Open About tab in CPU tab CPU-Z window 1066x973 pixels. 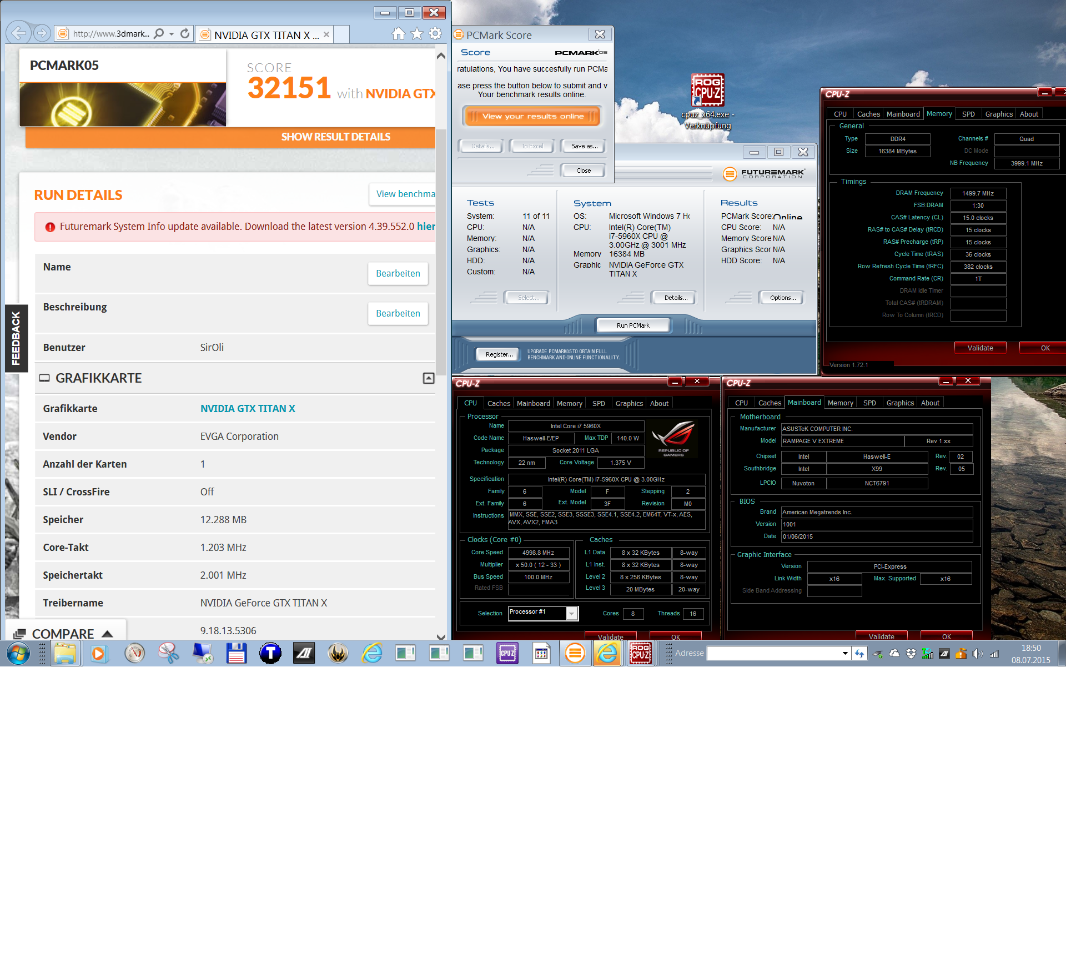659,403
